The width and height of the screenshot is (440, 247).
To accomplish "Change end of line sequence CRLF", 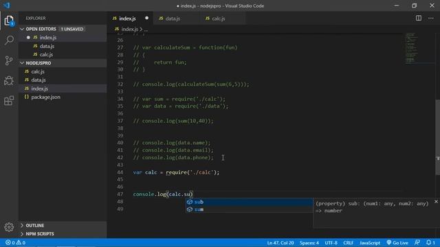I will coord(349,243).
